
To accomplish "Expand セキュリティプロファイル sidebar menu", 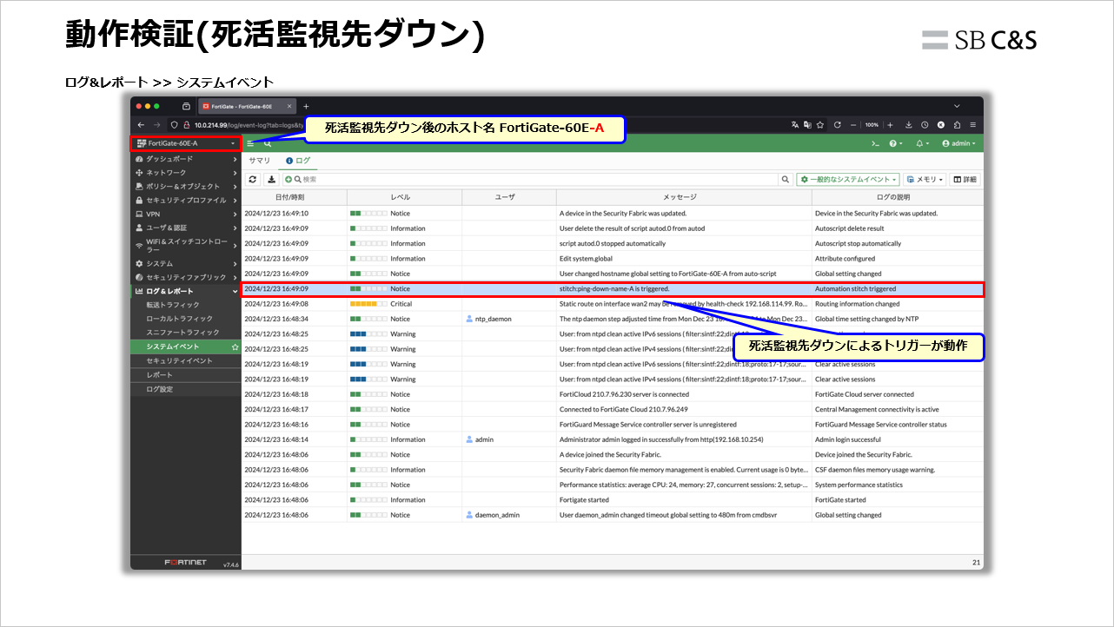I will [186, 201].
